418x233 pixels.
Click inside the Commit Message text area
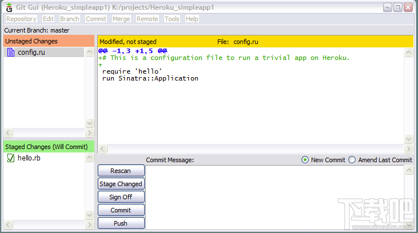(274, 197)
